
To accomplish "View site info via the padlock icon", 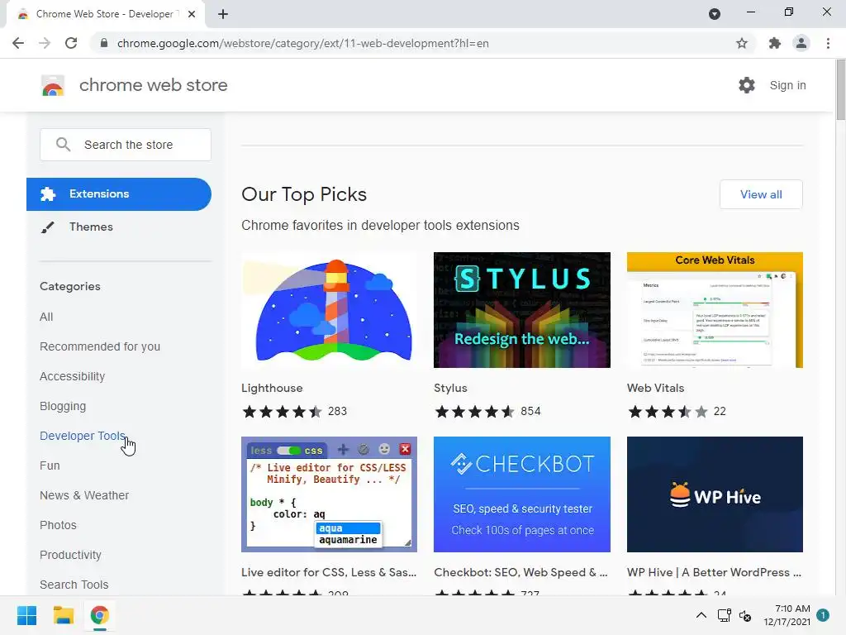I will tap(104, 43).
